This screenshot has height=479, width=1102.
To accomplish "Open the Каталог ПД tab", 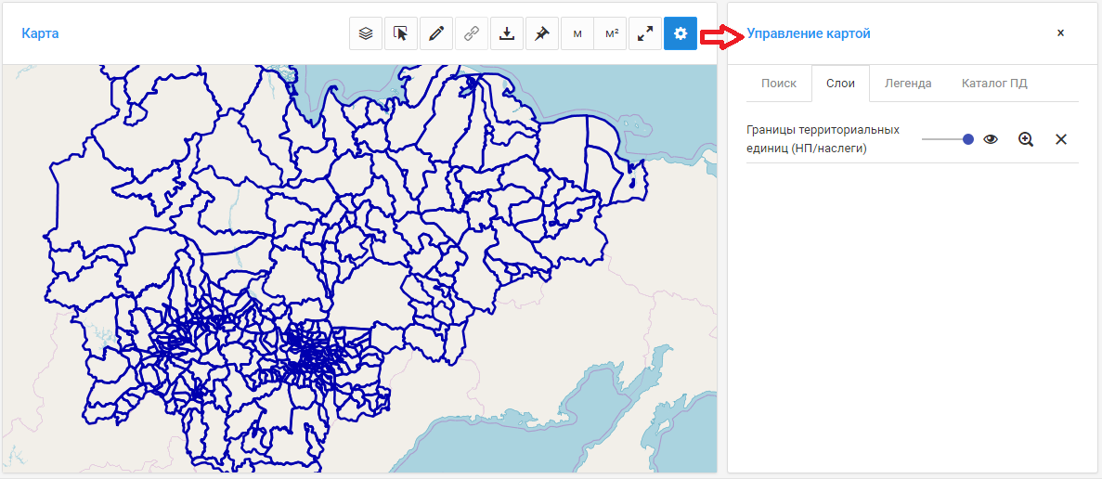I will click(993, 84).
